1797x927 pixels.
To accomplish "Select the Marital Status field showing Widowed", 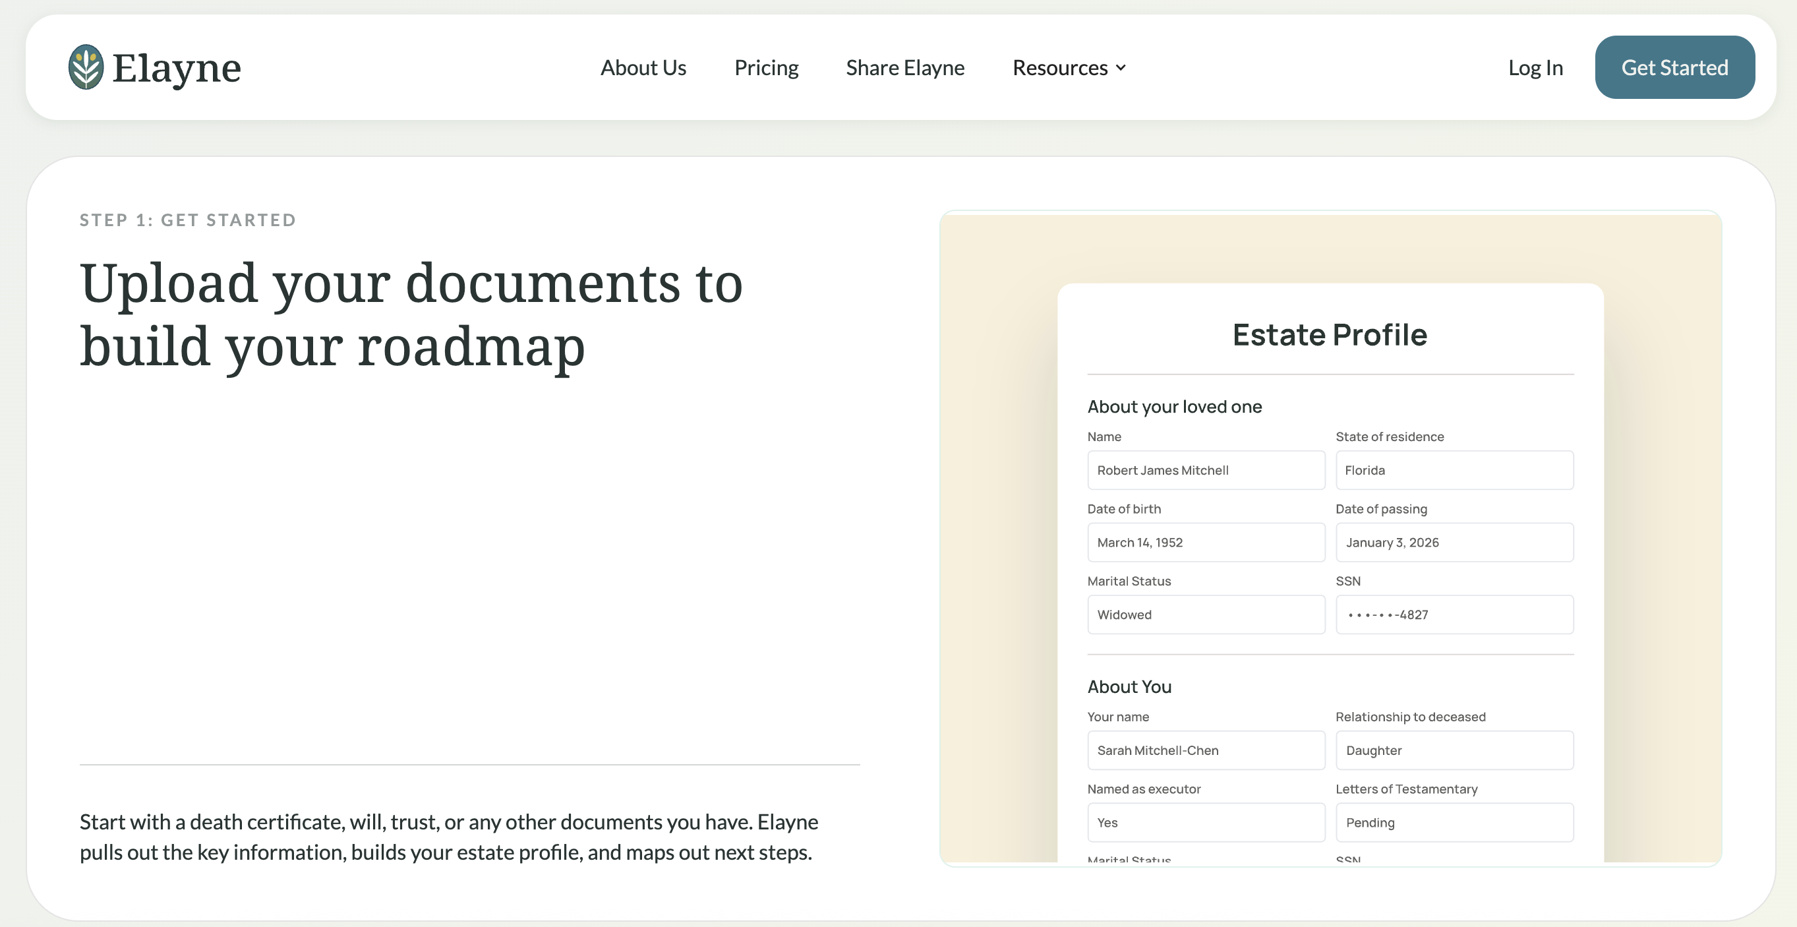I will [1206, 614].
